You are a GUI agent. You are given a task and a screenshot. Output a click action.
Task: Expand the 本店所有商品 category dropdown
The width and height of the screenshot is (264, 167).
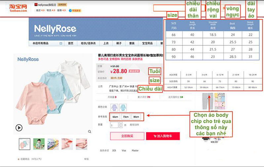pos(61,43)
